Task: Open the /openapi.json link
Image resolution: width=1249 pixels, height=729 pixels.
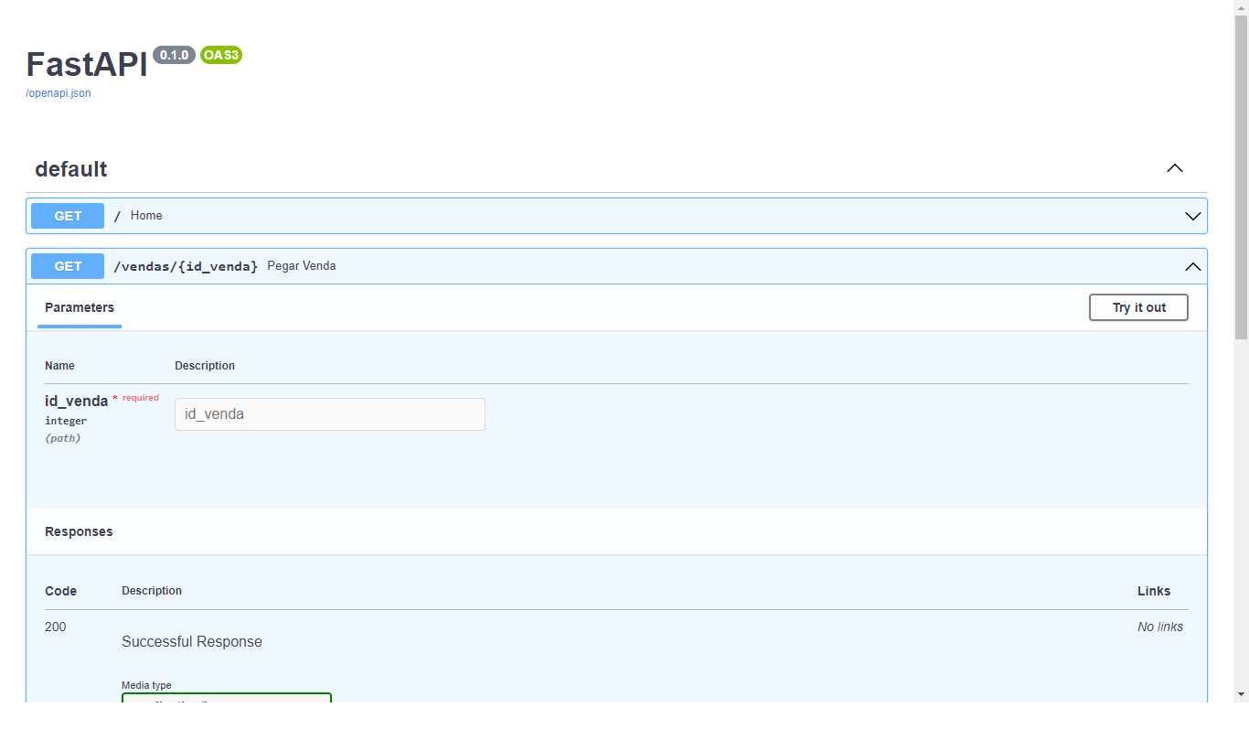Action: click(59, 93)
